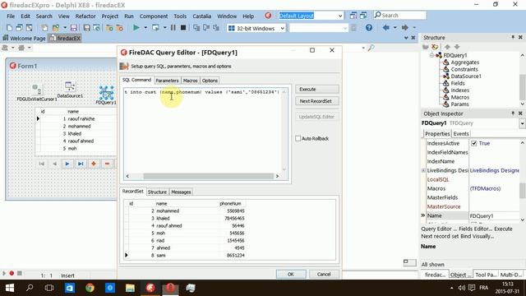Viewport: 526px width, 296px height.
Task: Click the purple Save icon in toolbar
Action: click(73, 28)
